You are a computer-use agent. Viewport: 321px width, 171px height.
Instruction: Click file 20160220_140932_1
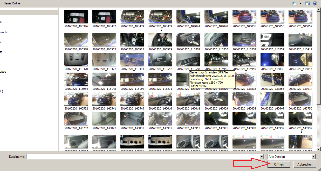(x=300, y=119)
